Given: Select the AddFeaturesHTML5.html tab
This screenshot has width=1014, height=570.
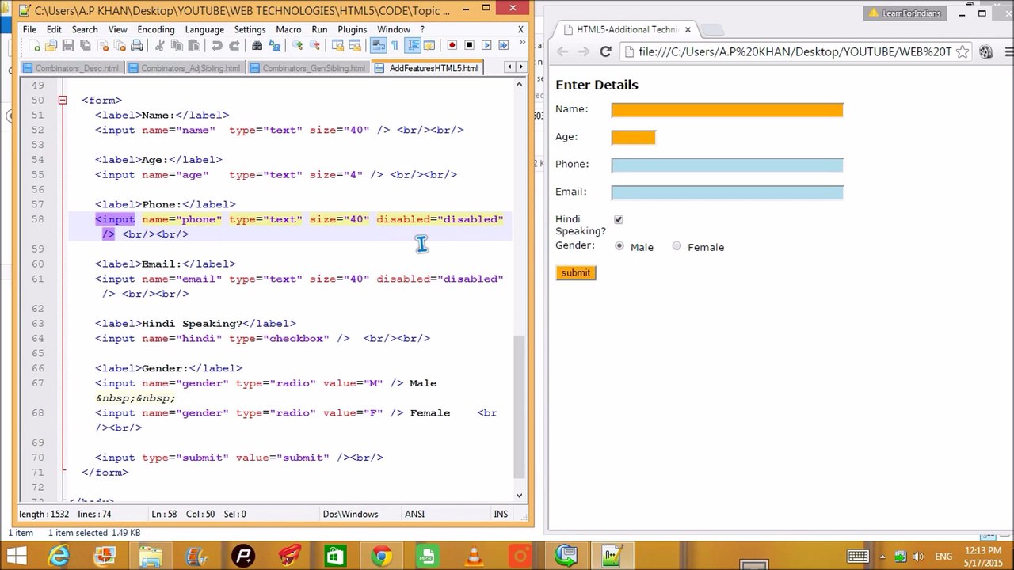Looking at the screenshot, I should click(427, 68).
